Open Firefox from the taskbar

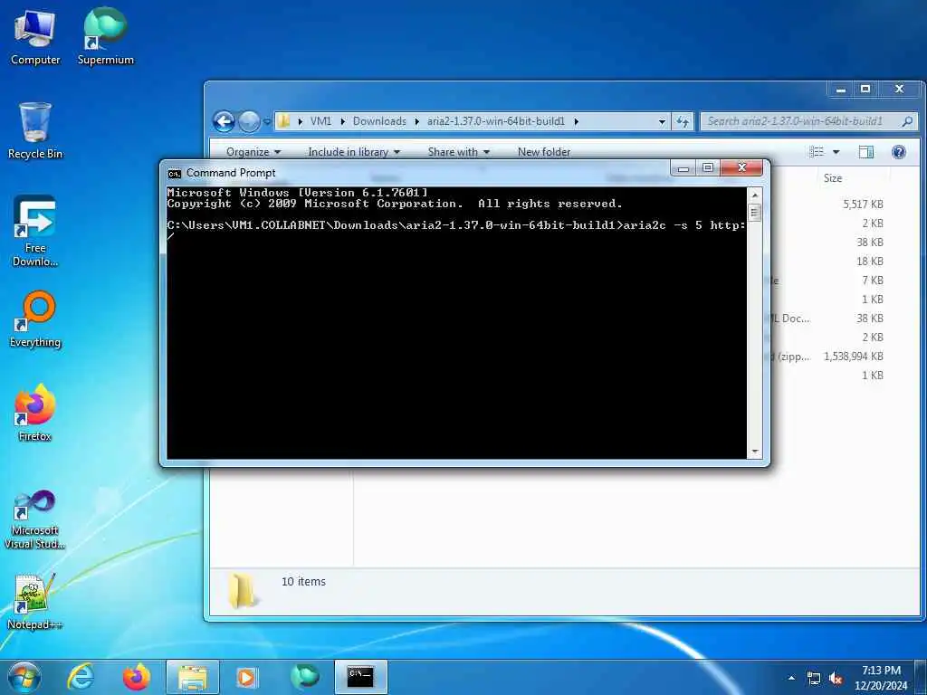tap(136, 677)
